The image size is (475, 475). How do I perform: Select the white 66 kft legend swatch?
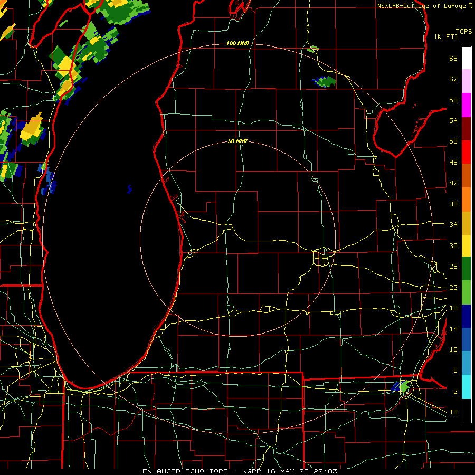coord(466,58)
